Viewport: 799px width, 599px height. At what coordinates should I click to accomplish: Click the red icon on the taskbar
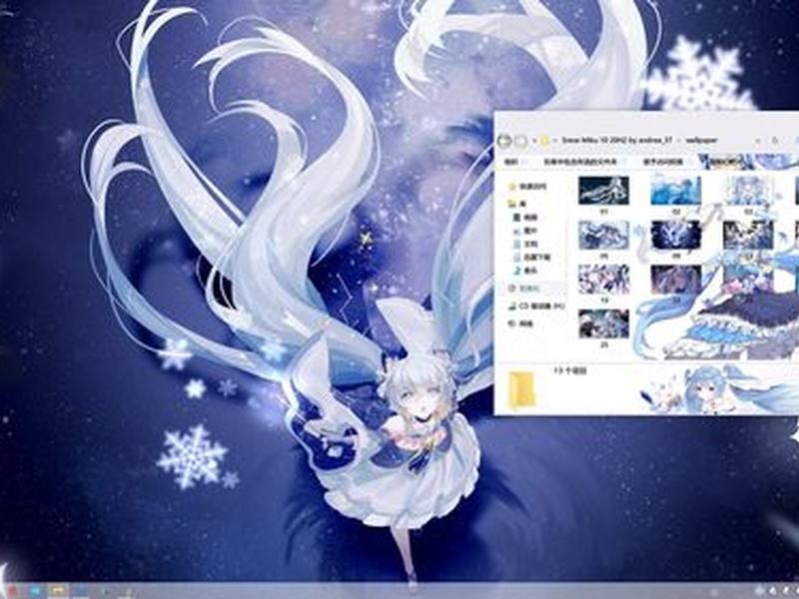[12, 592]
